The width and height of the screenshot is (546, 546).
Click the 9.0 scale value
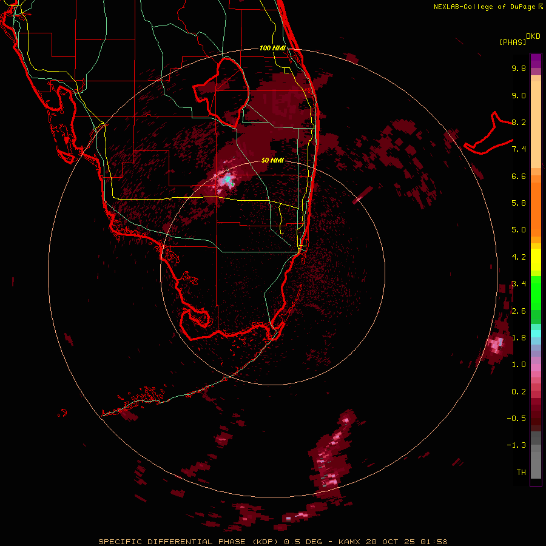click(x=519, y=95)
